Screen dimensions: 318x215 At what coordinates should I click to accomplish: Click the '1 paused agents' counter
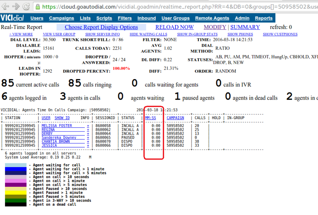[x=195, y=97]
